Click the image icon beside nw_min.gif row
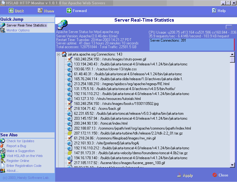The width and height of the screenshot is (237, 182). (70, 138)
